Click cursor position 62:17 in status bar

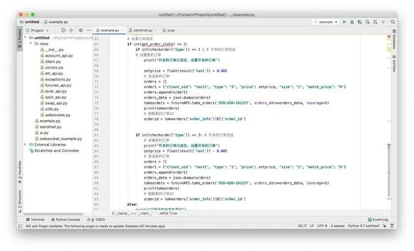click(x=302, y=226)
